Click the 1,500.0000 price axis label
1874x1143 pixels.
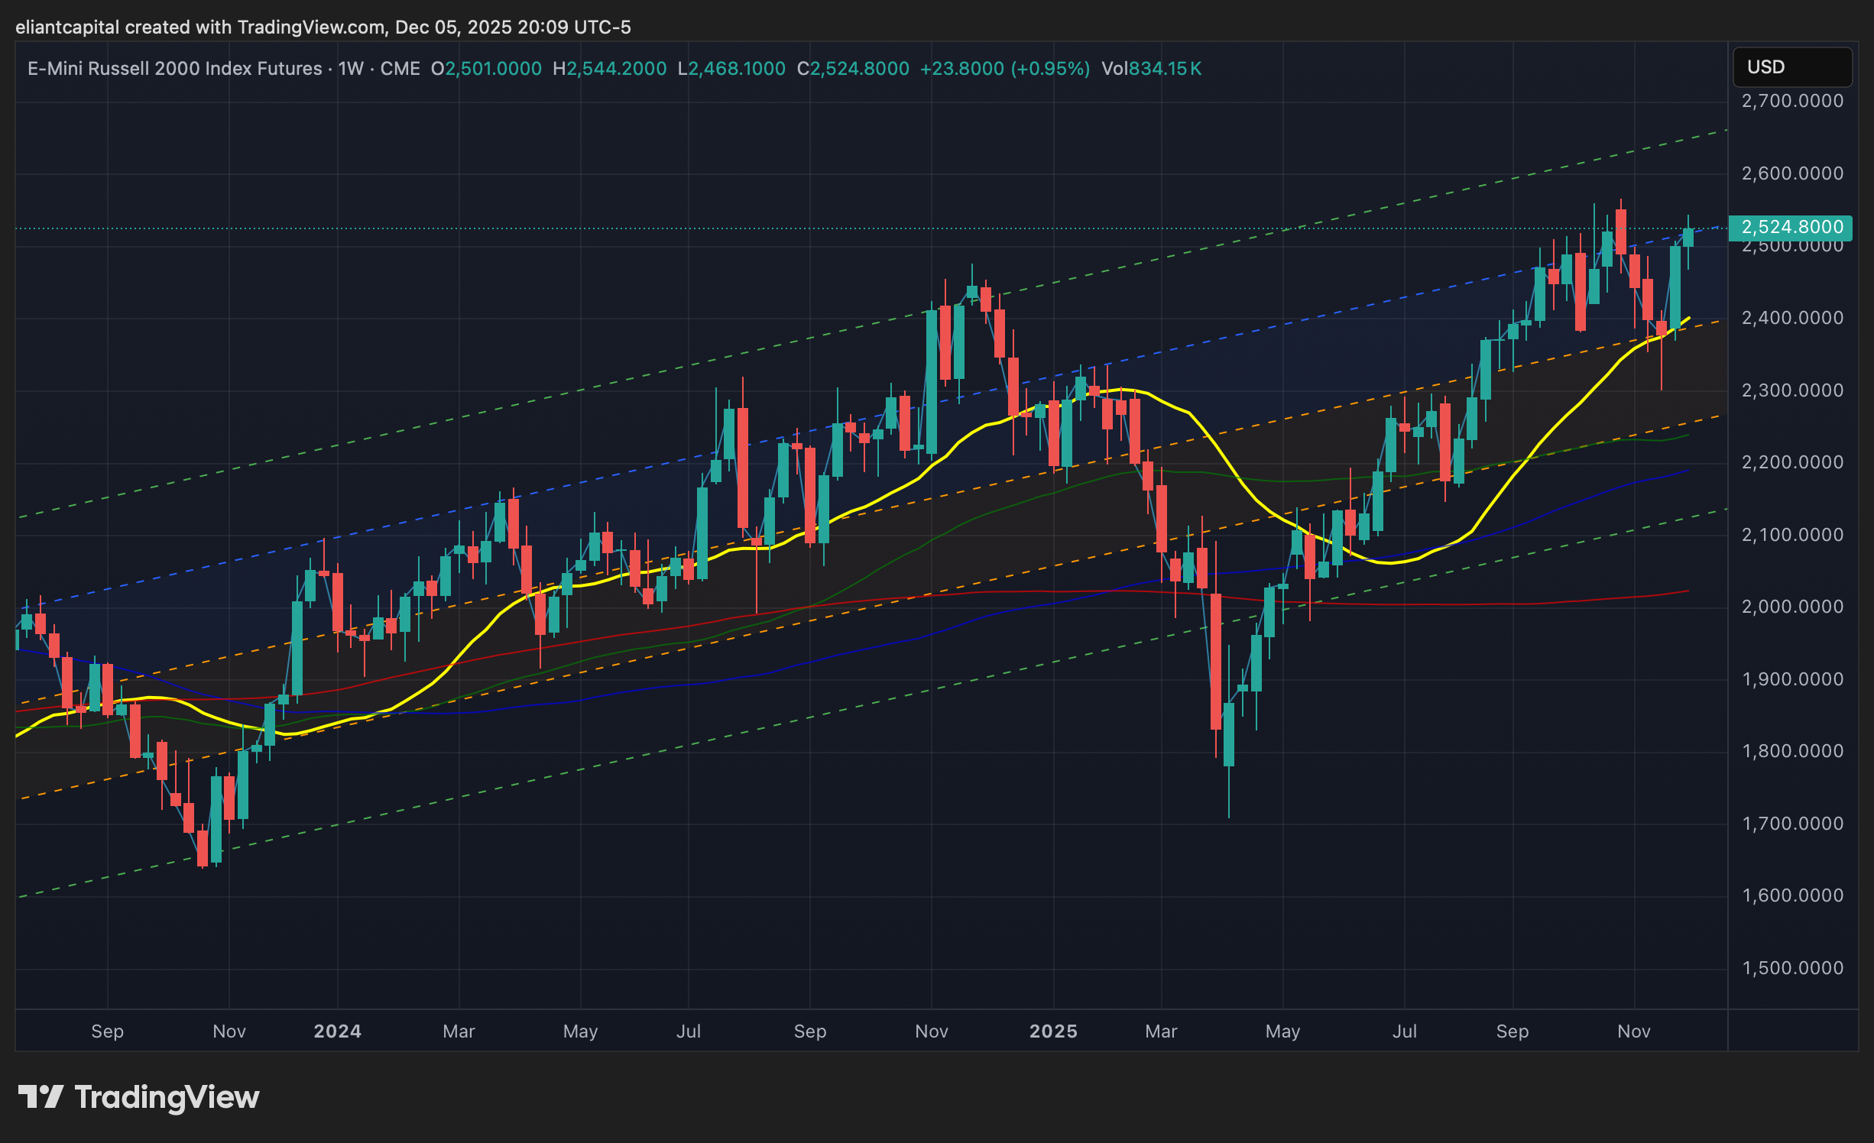1791,968
